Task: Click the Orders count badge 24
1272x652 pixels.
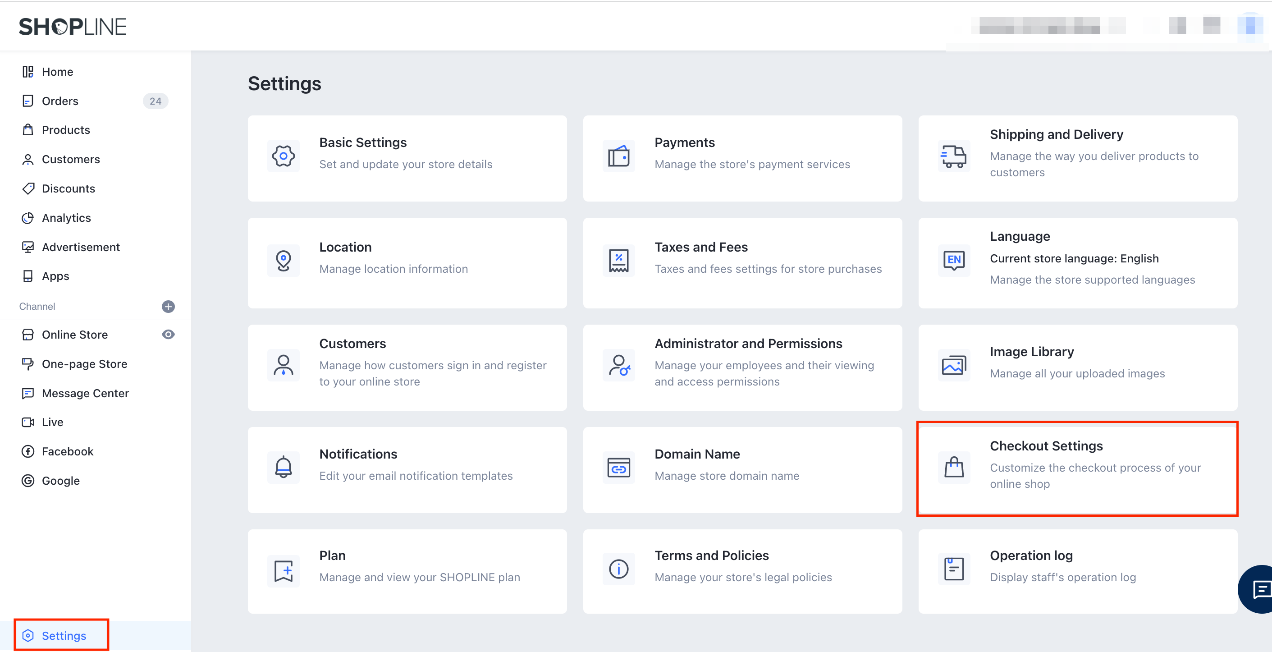Action: (x=155, y=101)
